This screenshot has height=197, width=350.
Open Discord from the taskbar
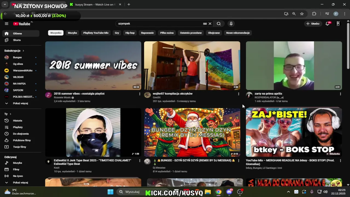(x=229, y=192)
